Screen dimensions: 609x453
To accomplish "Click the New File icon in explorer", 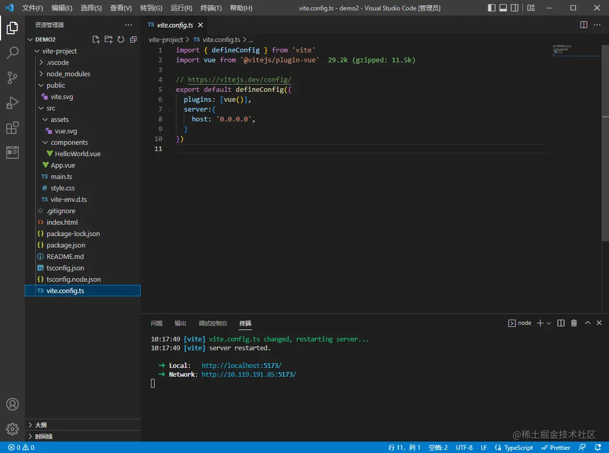I will (96, 39).
